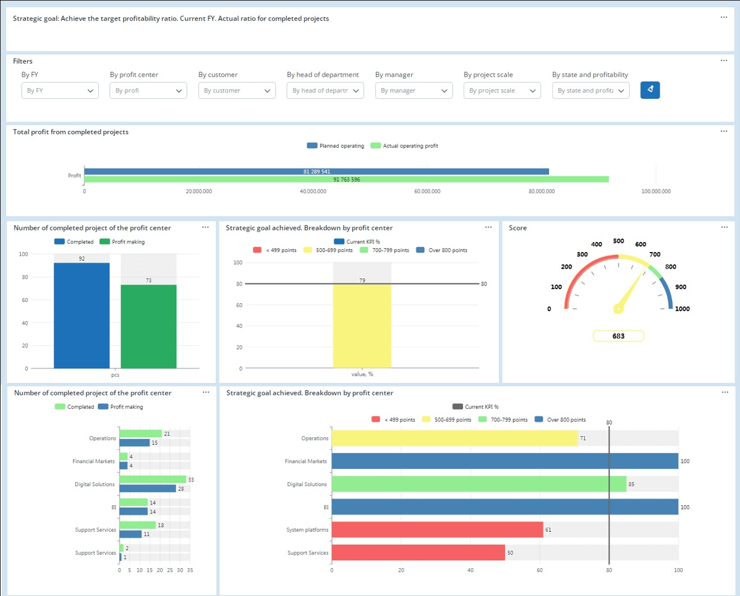740x596 pixels.
Task: Open the By project scale dropdown
Action: (502, 91)
